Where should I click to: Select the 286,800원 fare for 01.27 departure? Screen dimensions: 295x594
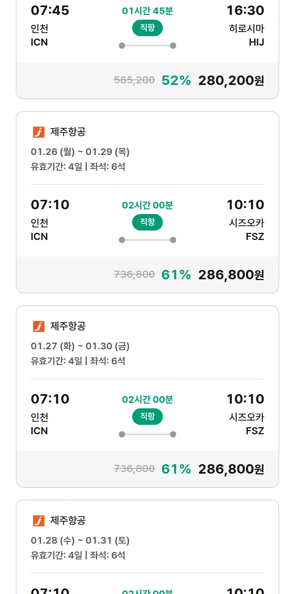pyautogui.click(x=231, y=469)
